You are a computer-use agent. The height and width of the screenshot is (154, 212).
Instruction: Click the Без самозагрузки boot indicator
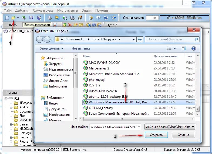click(37, 25)
